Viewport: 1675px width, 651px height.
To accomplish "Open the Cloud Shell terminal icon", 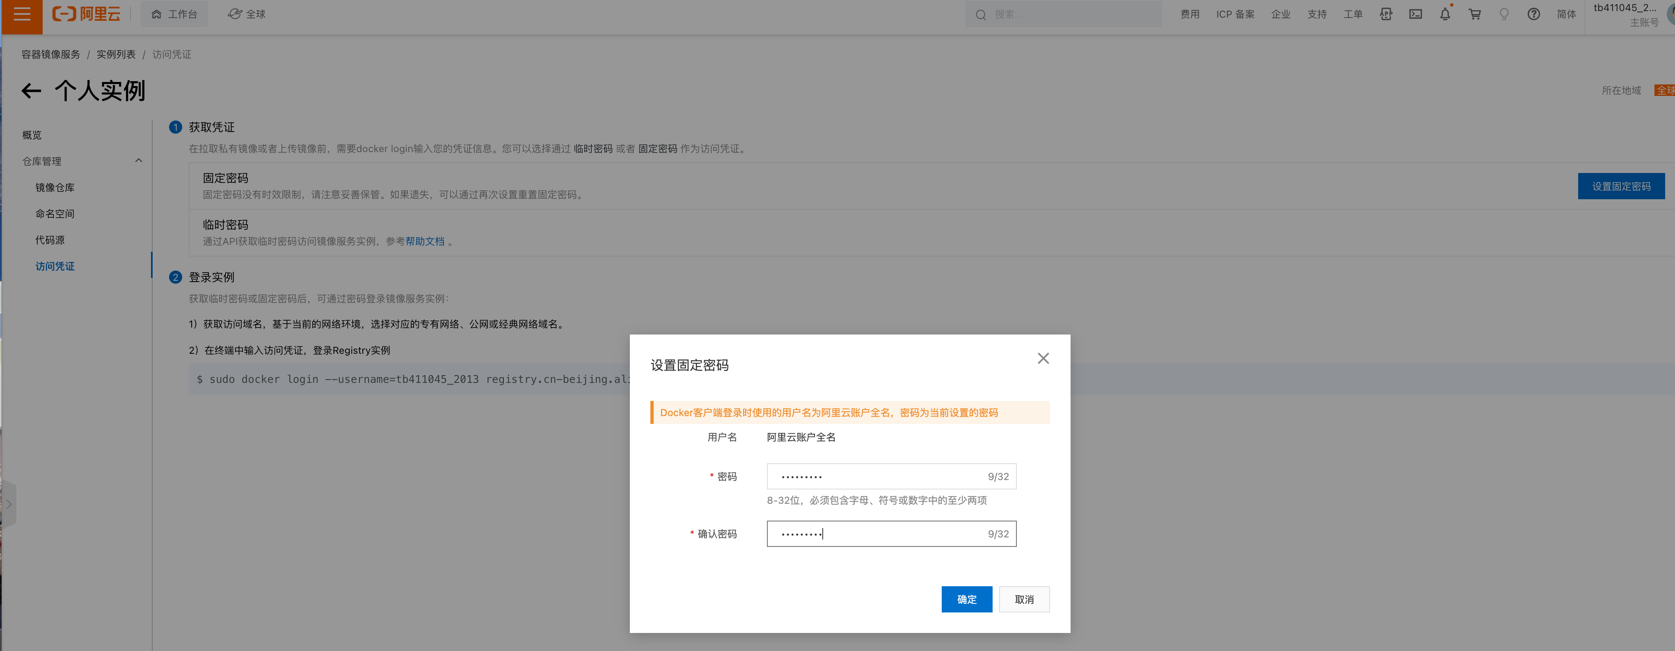I will pos(1416,14).
